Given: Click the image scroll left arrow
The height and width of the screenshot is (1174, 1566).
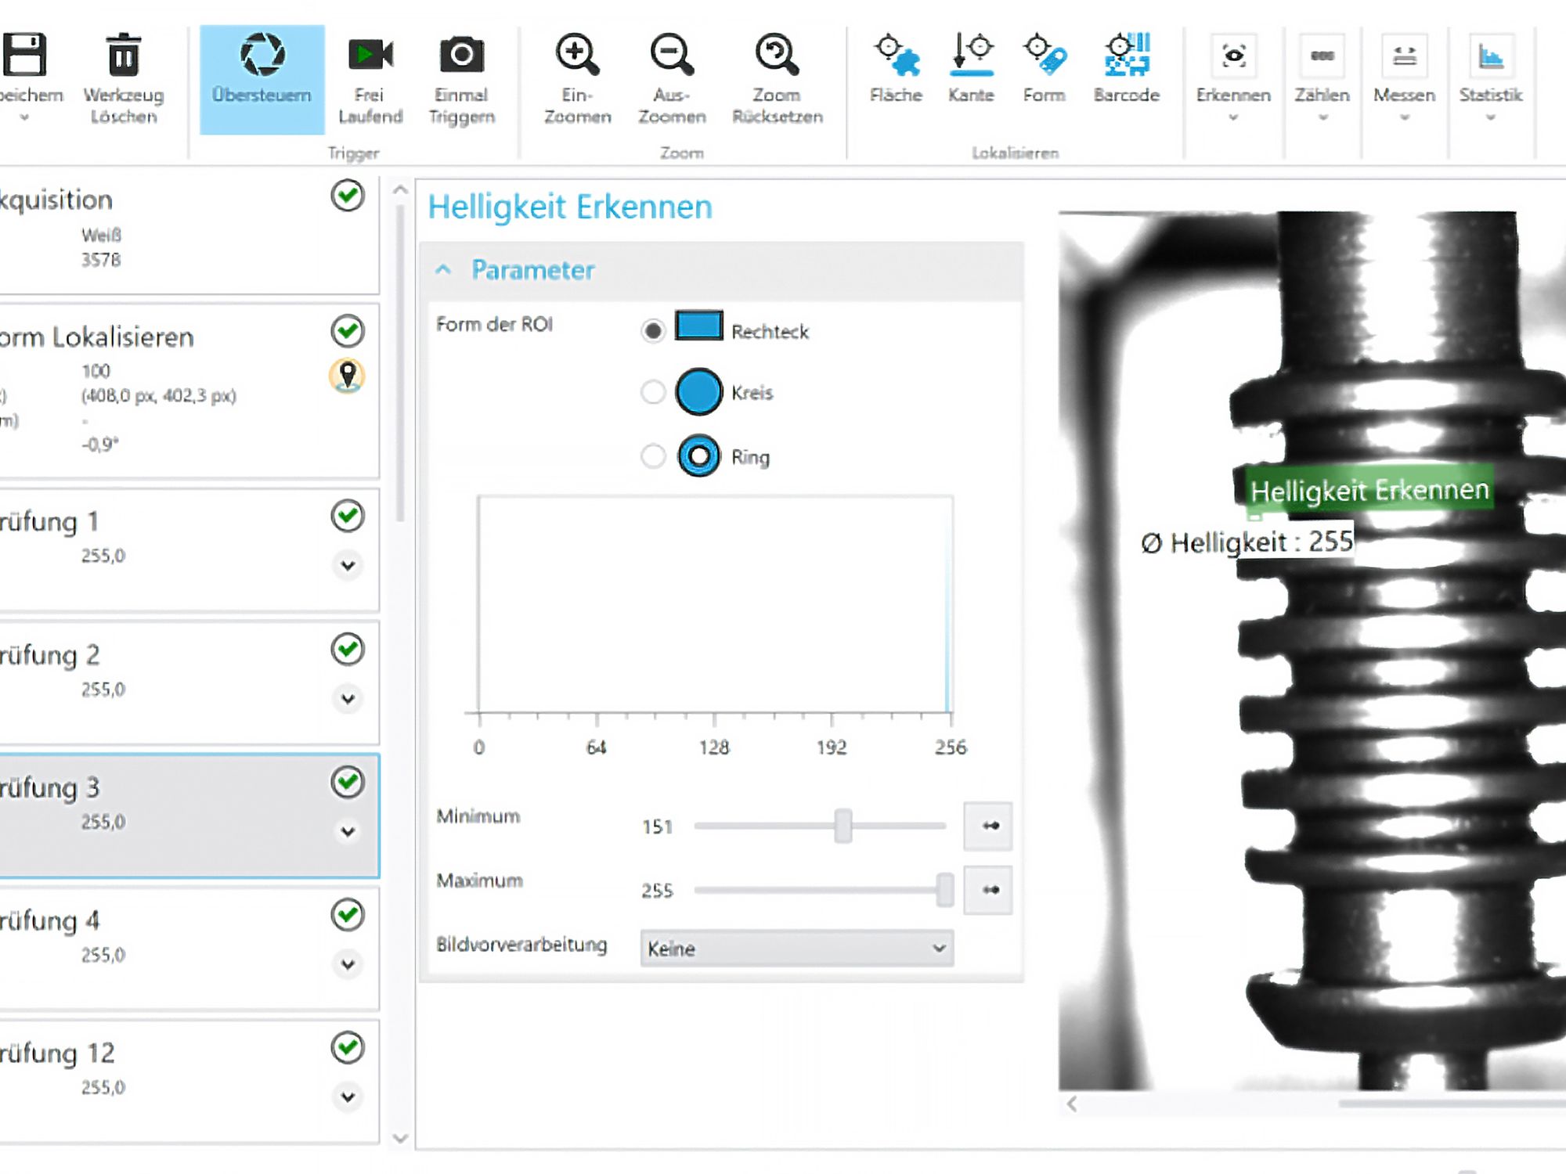Looking at the screenshot, I should point(1072,1104).
